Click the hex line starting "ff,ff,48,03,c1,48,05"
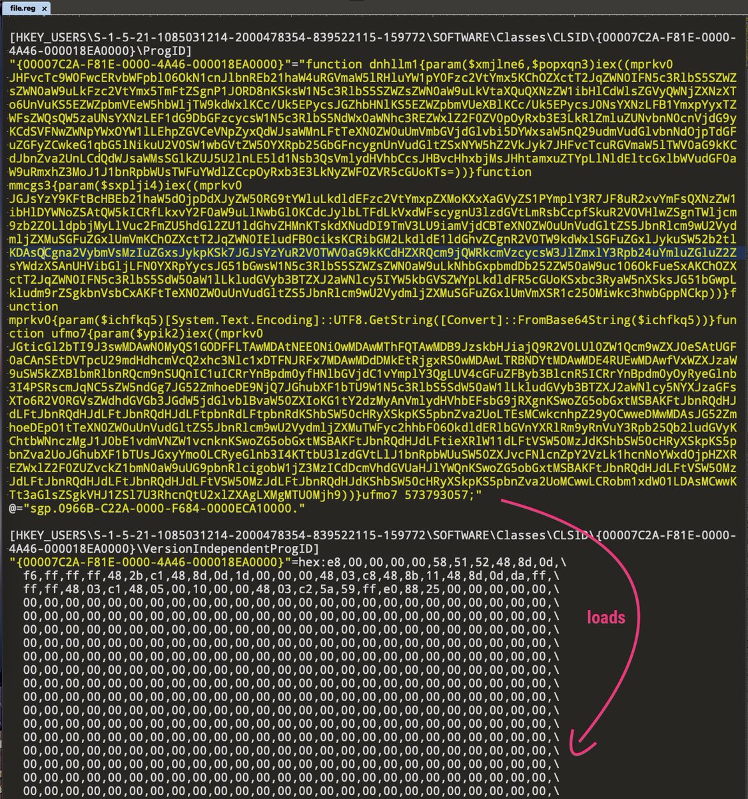 coord(291,589)
